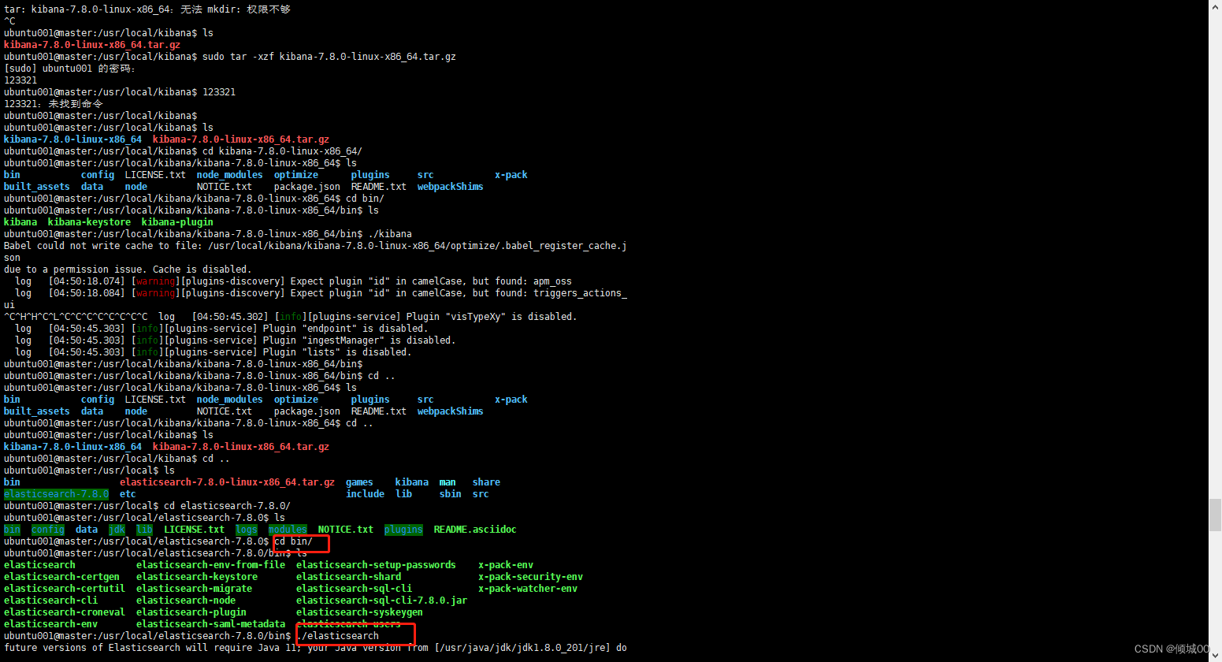Click the "kibana-keystore" executable name
The height and width of the screenshot is (662, 1222).
click(x=89, y=222)
